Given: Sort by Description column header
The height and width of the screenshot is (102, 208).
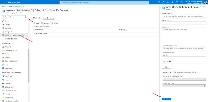Looking at the screenshot, I should point(122,30).
